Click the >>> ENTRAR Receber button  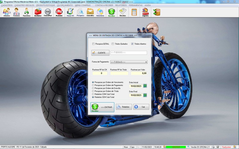102,107
